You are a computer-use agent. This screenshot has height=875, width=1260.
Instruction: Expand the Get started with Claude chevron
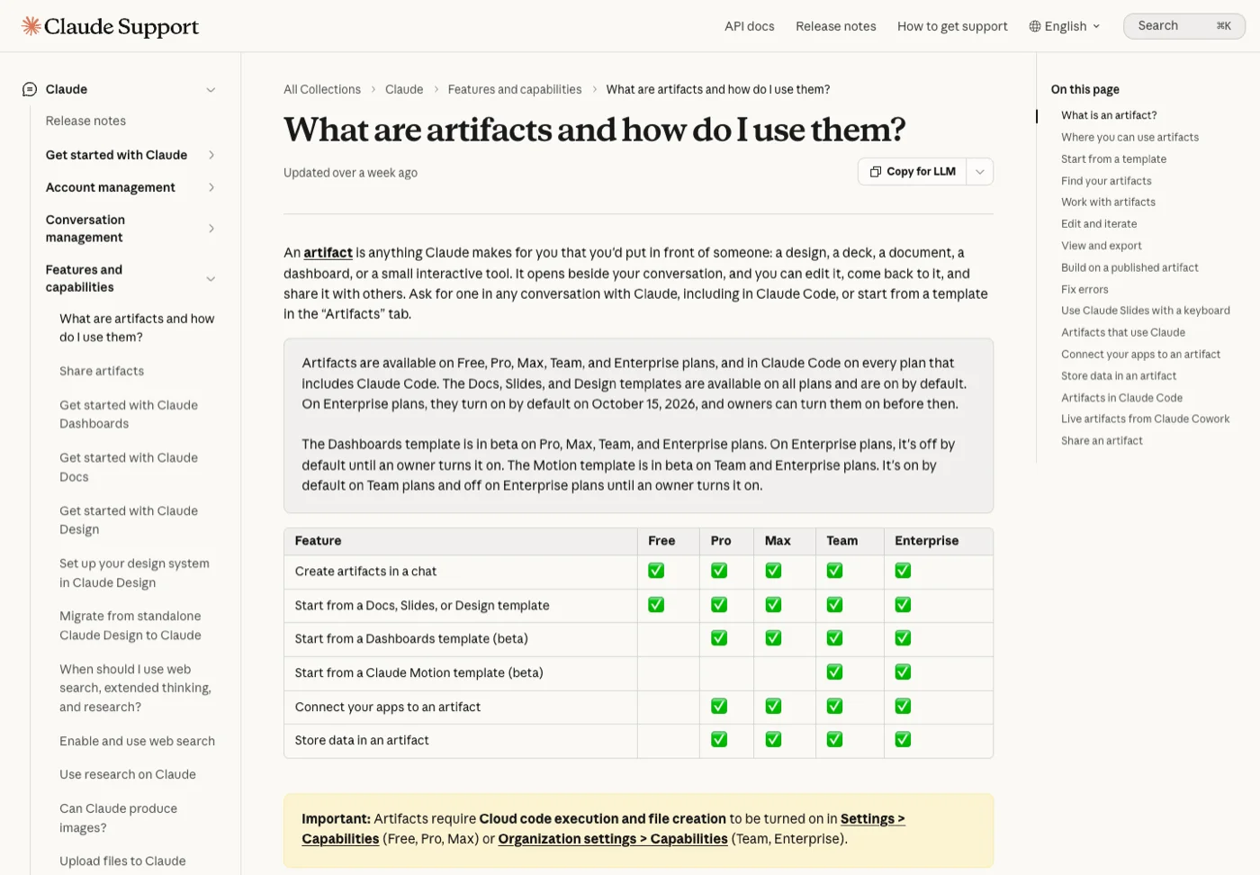[211, 155]
